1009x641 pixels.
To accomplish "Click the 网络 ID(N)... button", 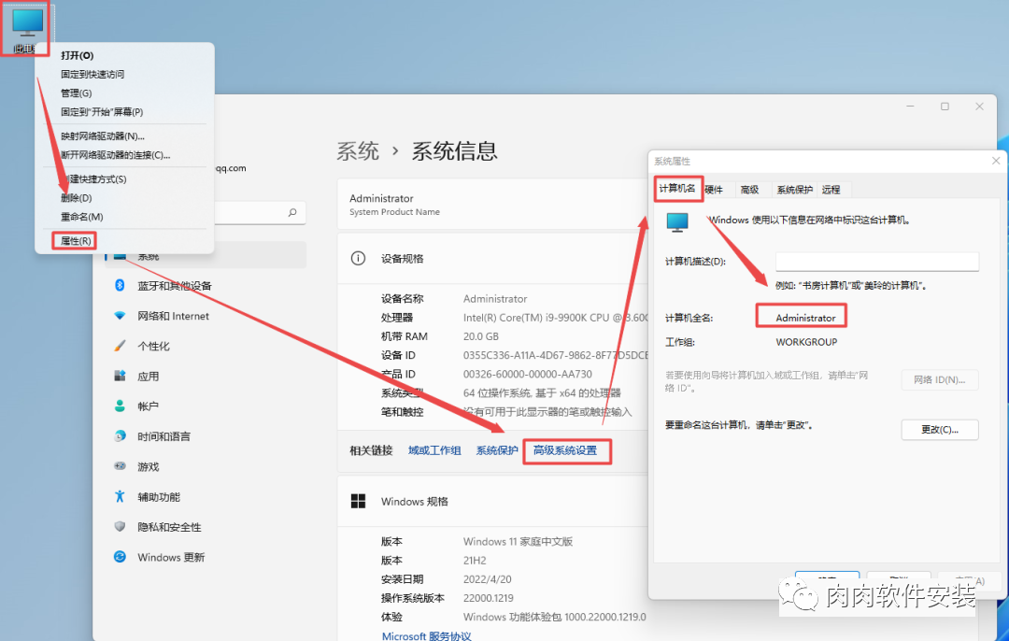I will (x=940, y=379).
